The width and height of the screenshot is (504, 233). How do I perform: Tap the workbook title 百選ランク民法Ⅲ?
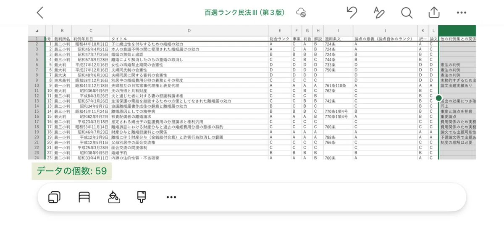(244, 12)
